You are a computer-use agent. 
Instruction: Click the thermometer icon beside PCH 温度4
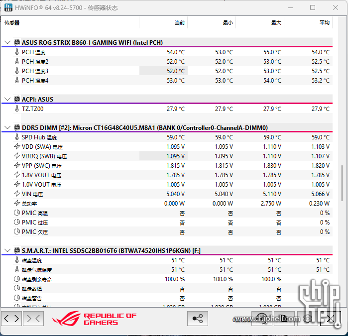pyautogui.click(x=17, y=80)
